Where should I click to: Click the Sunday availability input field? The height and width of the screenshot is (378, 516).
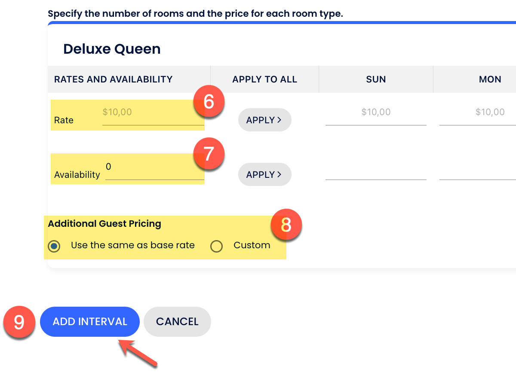pyautogui.click(x=375, y=172)
